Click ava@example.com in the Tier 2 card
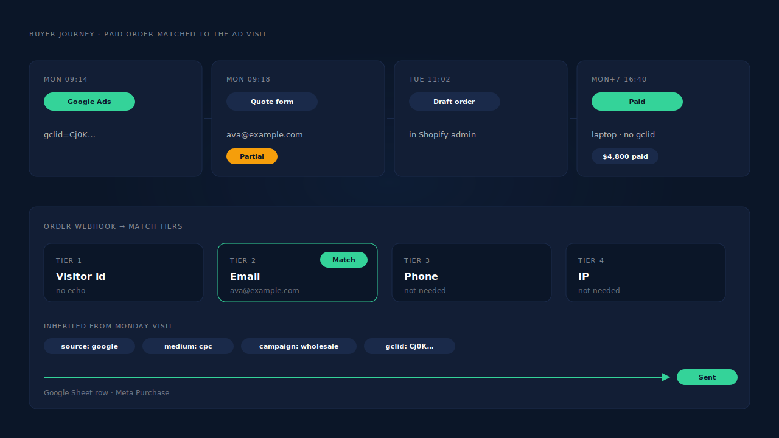This screenshot has width=779, height=438. tap(265, 291)
